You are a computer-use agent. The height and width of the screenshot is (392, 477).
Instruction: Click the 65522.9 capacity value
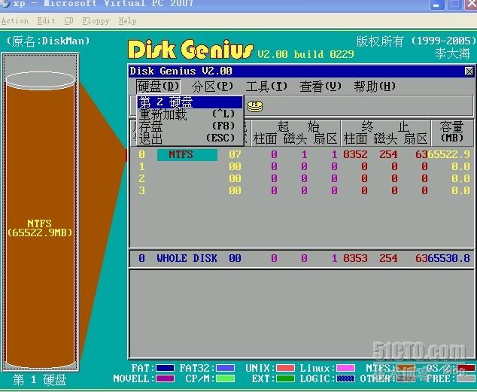coord(449,154)
